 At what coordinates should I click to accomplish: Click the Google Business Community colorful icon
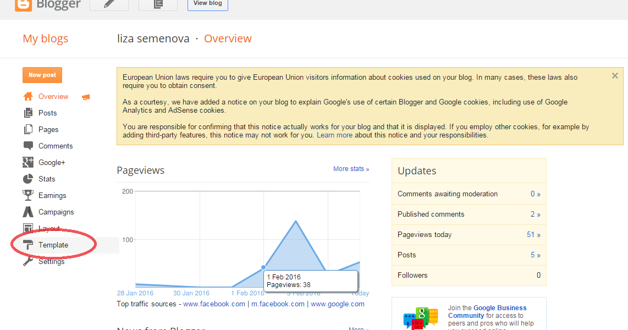tap(421, 318)
